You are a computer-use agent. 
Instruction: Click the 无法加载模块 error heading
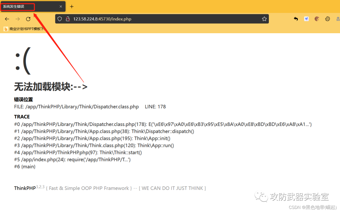[51, 87]
